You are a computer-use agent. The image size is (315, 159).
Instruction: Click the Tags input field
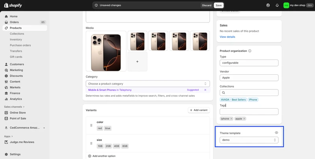pyautogui.click(x=249, y=112)
